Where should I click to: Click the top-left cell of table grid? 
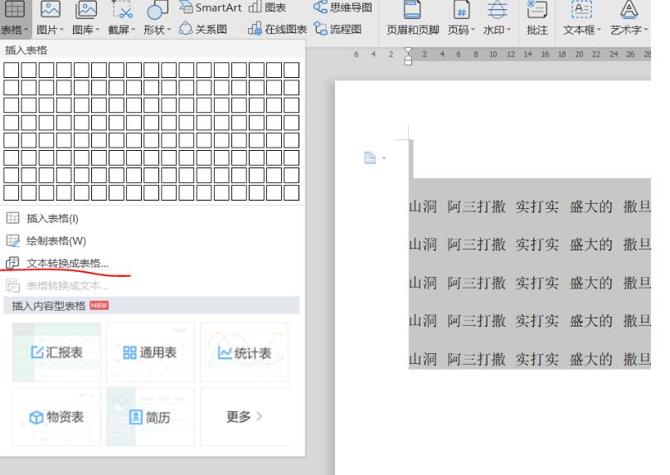point(11,69)
